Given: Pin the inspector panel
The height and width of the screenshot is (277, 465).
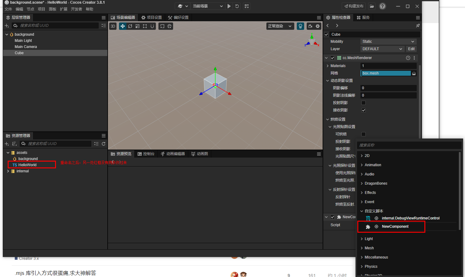Looking at the screenshot, I should click(x=418, y=26).
